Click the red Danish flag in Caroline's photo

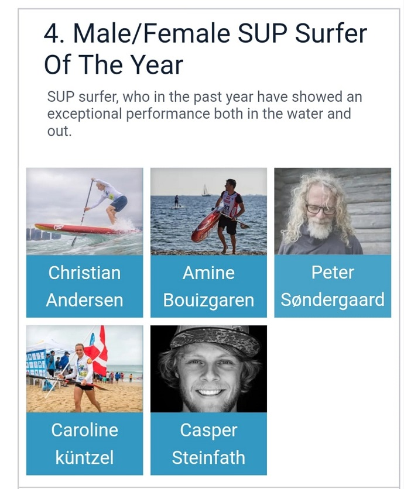point(97,352)
